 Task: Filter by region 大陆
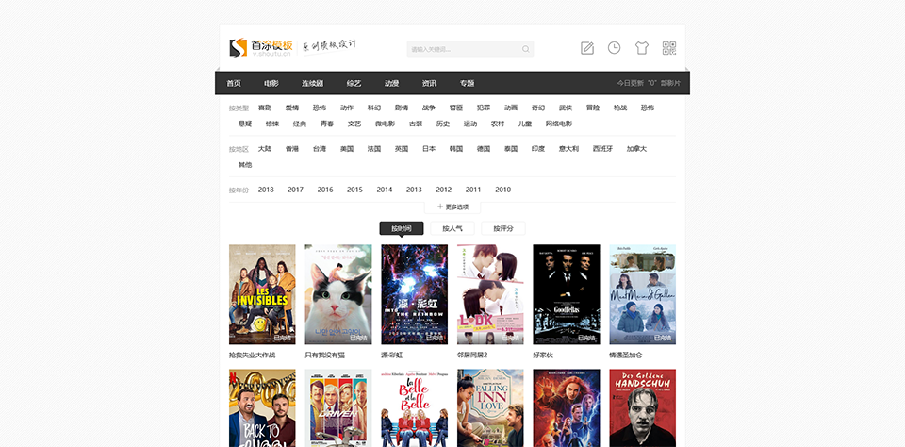coord(265,149)
